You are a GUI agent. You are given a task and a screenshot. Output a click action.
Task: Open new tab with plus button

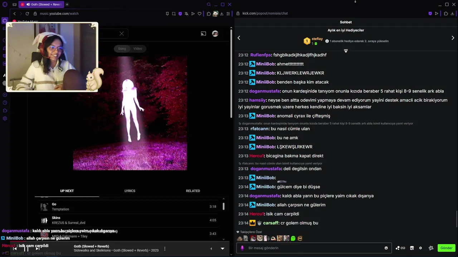pyautogui.click(x=67, y=4)
